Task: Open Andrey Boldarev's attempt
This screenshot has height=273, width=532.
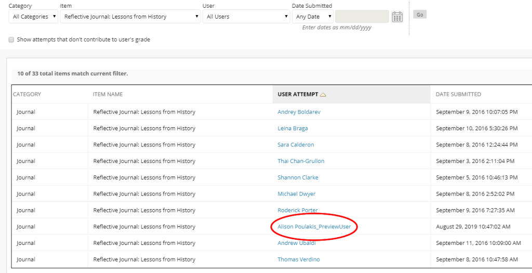Action: point(300,112)
